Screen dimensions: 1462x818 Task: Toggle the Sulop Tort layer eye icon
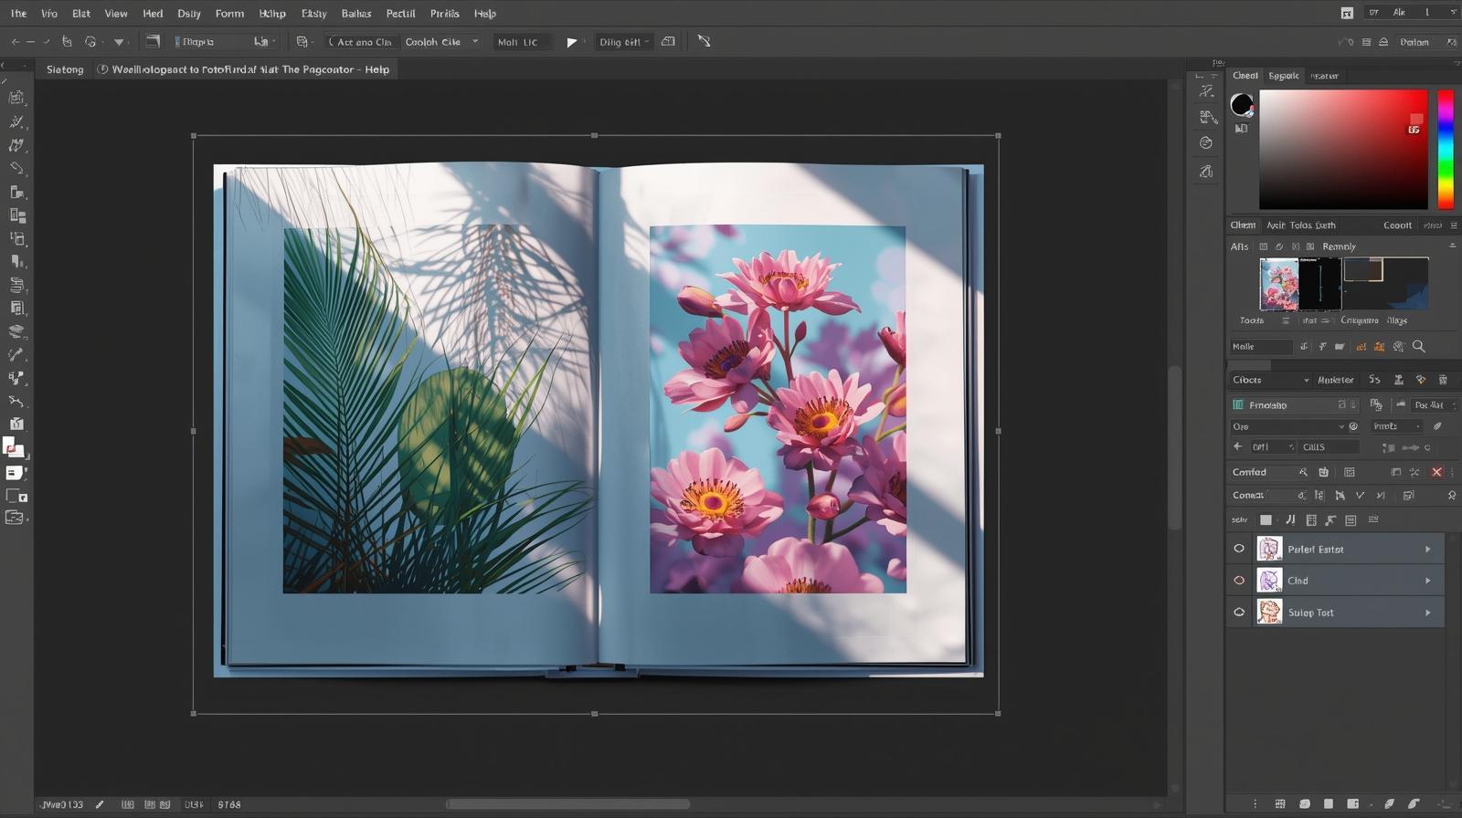point(1239,613)
